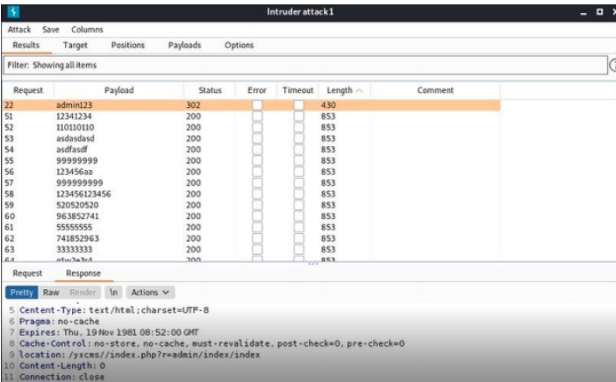
Task: Select the 999999999 payload cell
Action: click(79, 183)
